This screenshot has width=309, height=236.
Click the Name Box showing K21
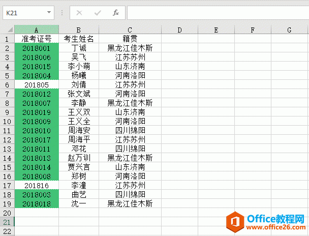[28, 13]
